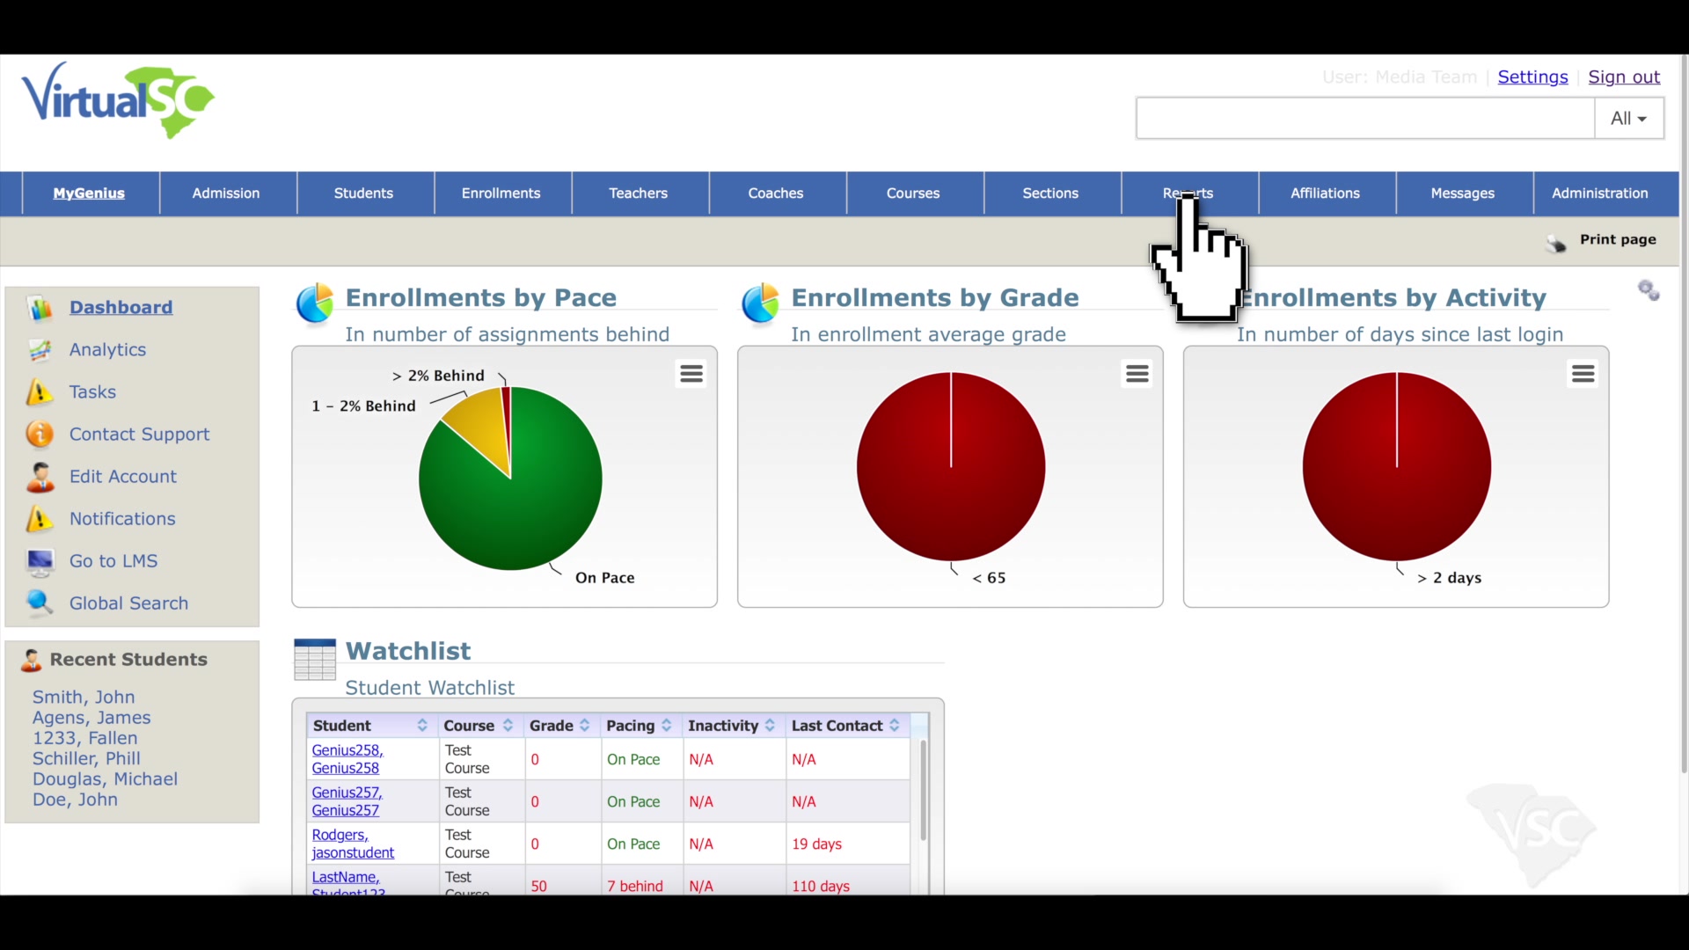The height and width of the screenshot is (950, 1689).
Task: Click the Watchlist table icon
Action: 315,659
